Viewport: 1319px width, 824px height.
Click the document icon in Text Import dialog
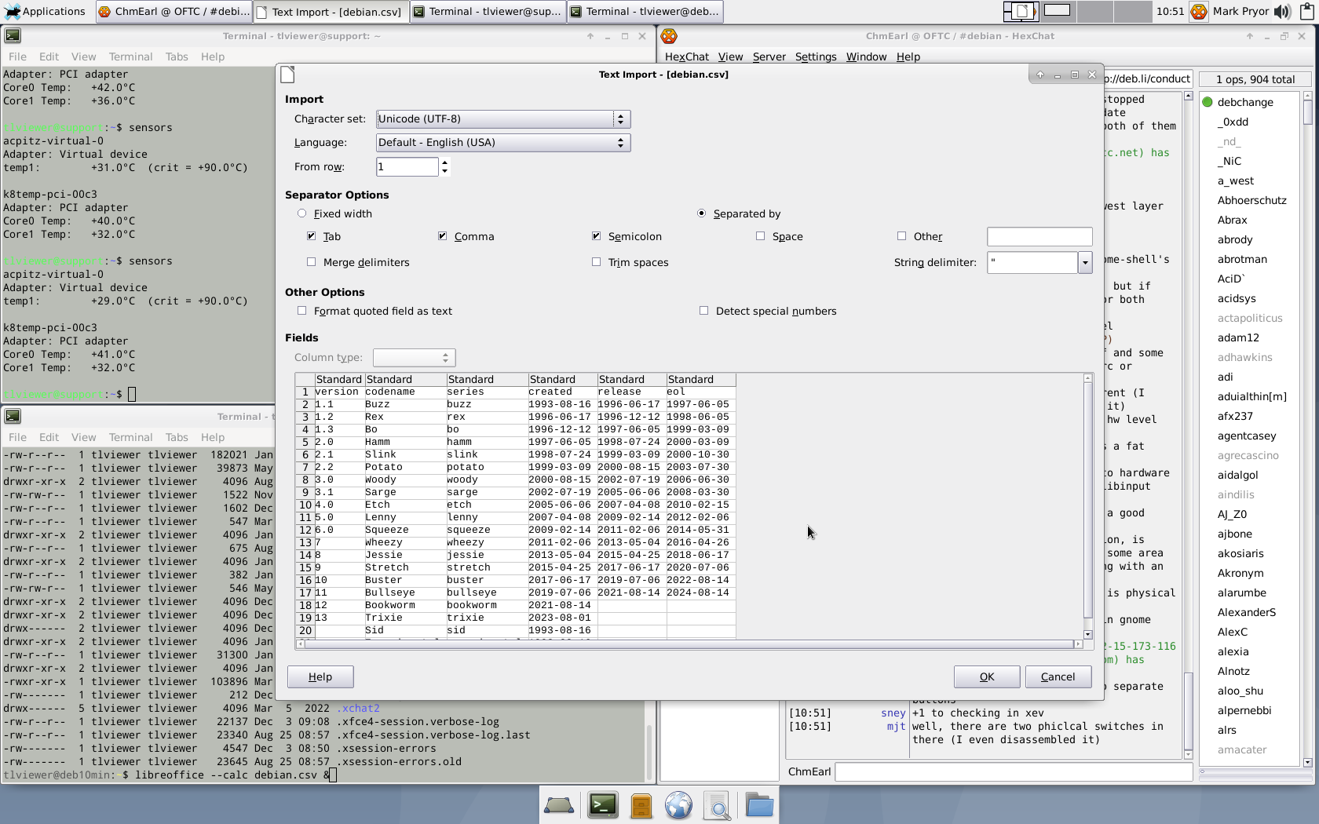pyautogui.click(x=288, y=75)
